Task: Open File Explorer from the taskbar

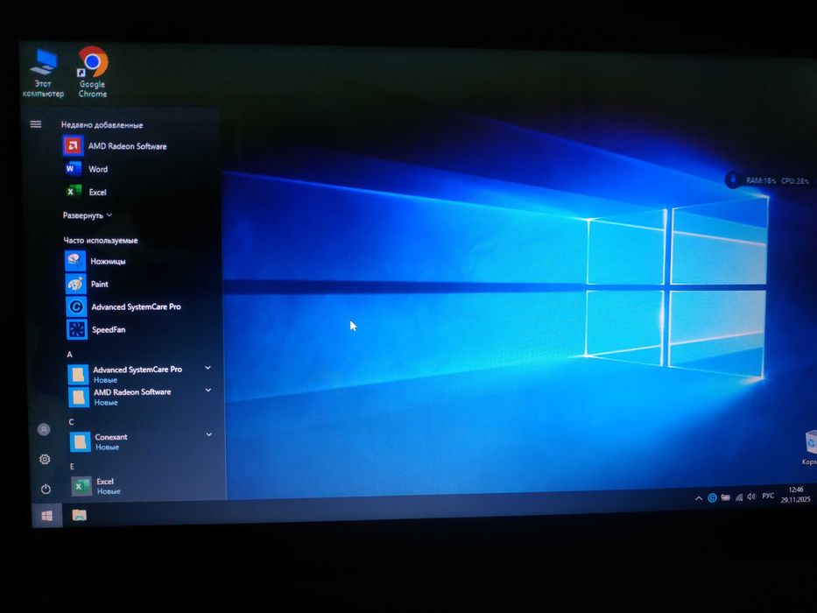Action: 79,515
